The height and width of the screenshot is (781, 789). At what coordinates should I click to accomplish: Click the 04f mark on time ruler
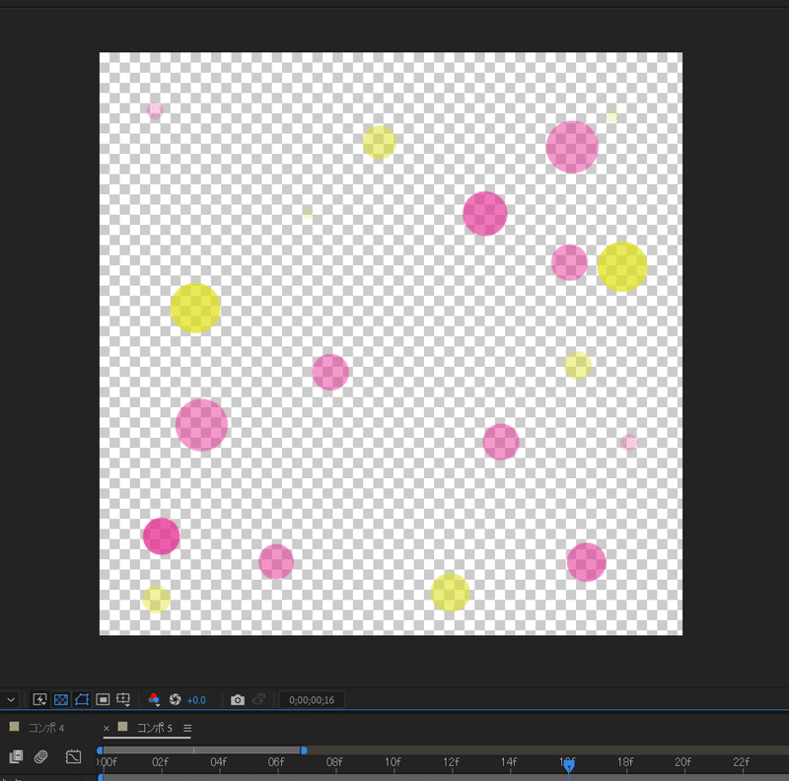(218, 762)
